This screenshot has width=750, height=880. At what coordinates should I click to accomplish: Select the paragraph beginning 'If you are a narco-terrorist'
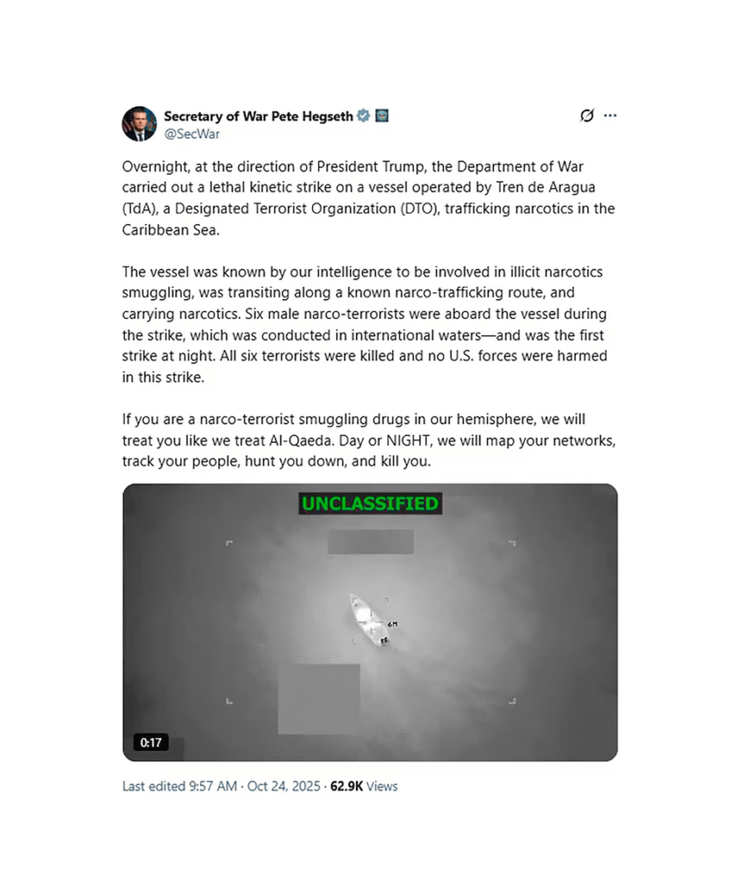point(369,441)
